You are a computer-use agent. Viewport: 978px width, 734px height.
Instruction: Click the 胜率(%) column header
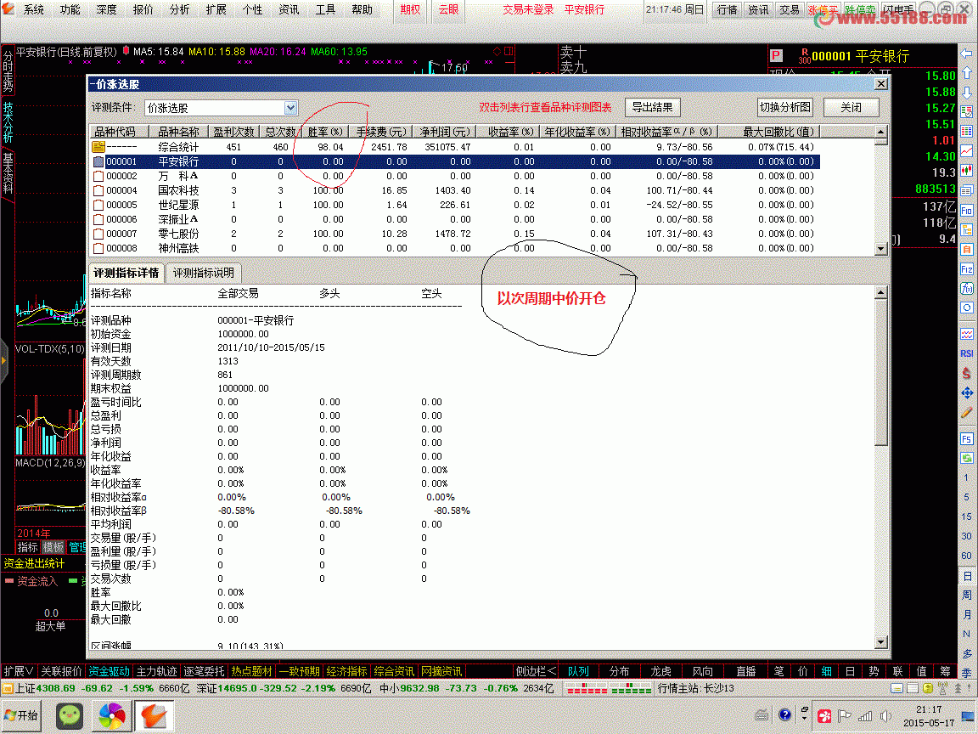click(325, 132)
